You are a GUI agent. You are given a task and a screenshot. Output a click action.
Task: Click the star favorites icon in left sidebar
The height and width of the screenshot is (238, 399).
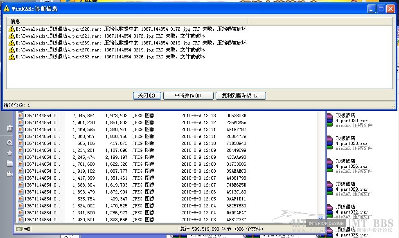pos(10,153)
